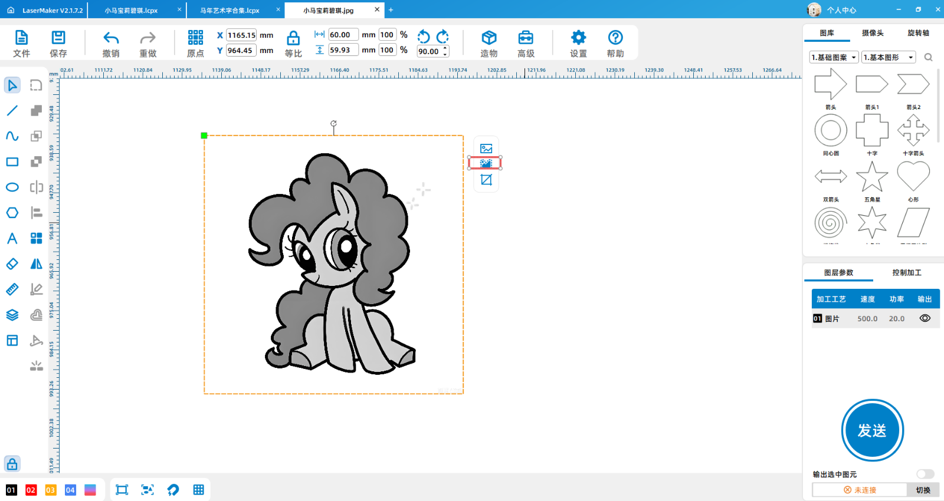The image size is (944, 501).
Task: Click the Undo (撤销) icon
Action: tap(111, 38)
